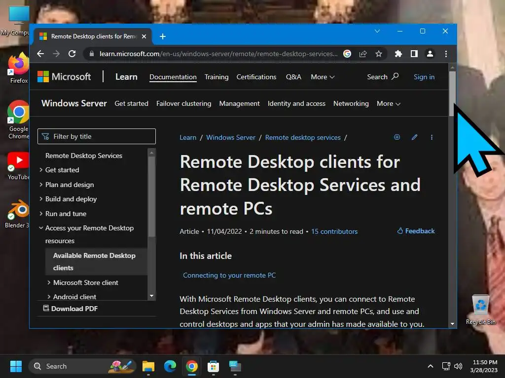
Task: Click Remote desktop services breadcrumb
Action: [303, 138]
